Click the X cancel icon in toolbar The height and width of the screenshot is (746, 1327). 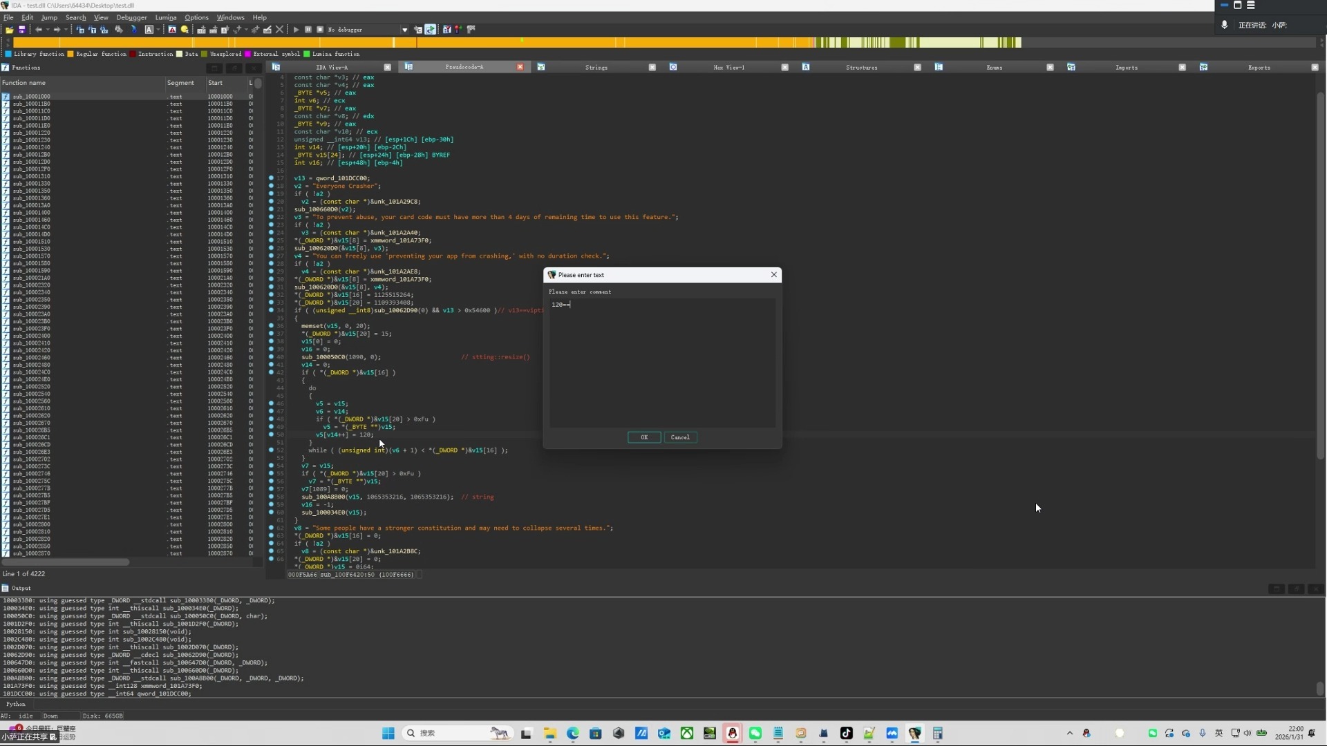(x=279, y=30)
